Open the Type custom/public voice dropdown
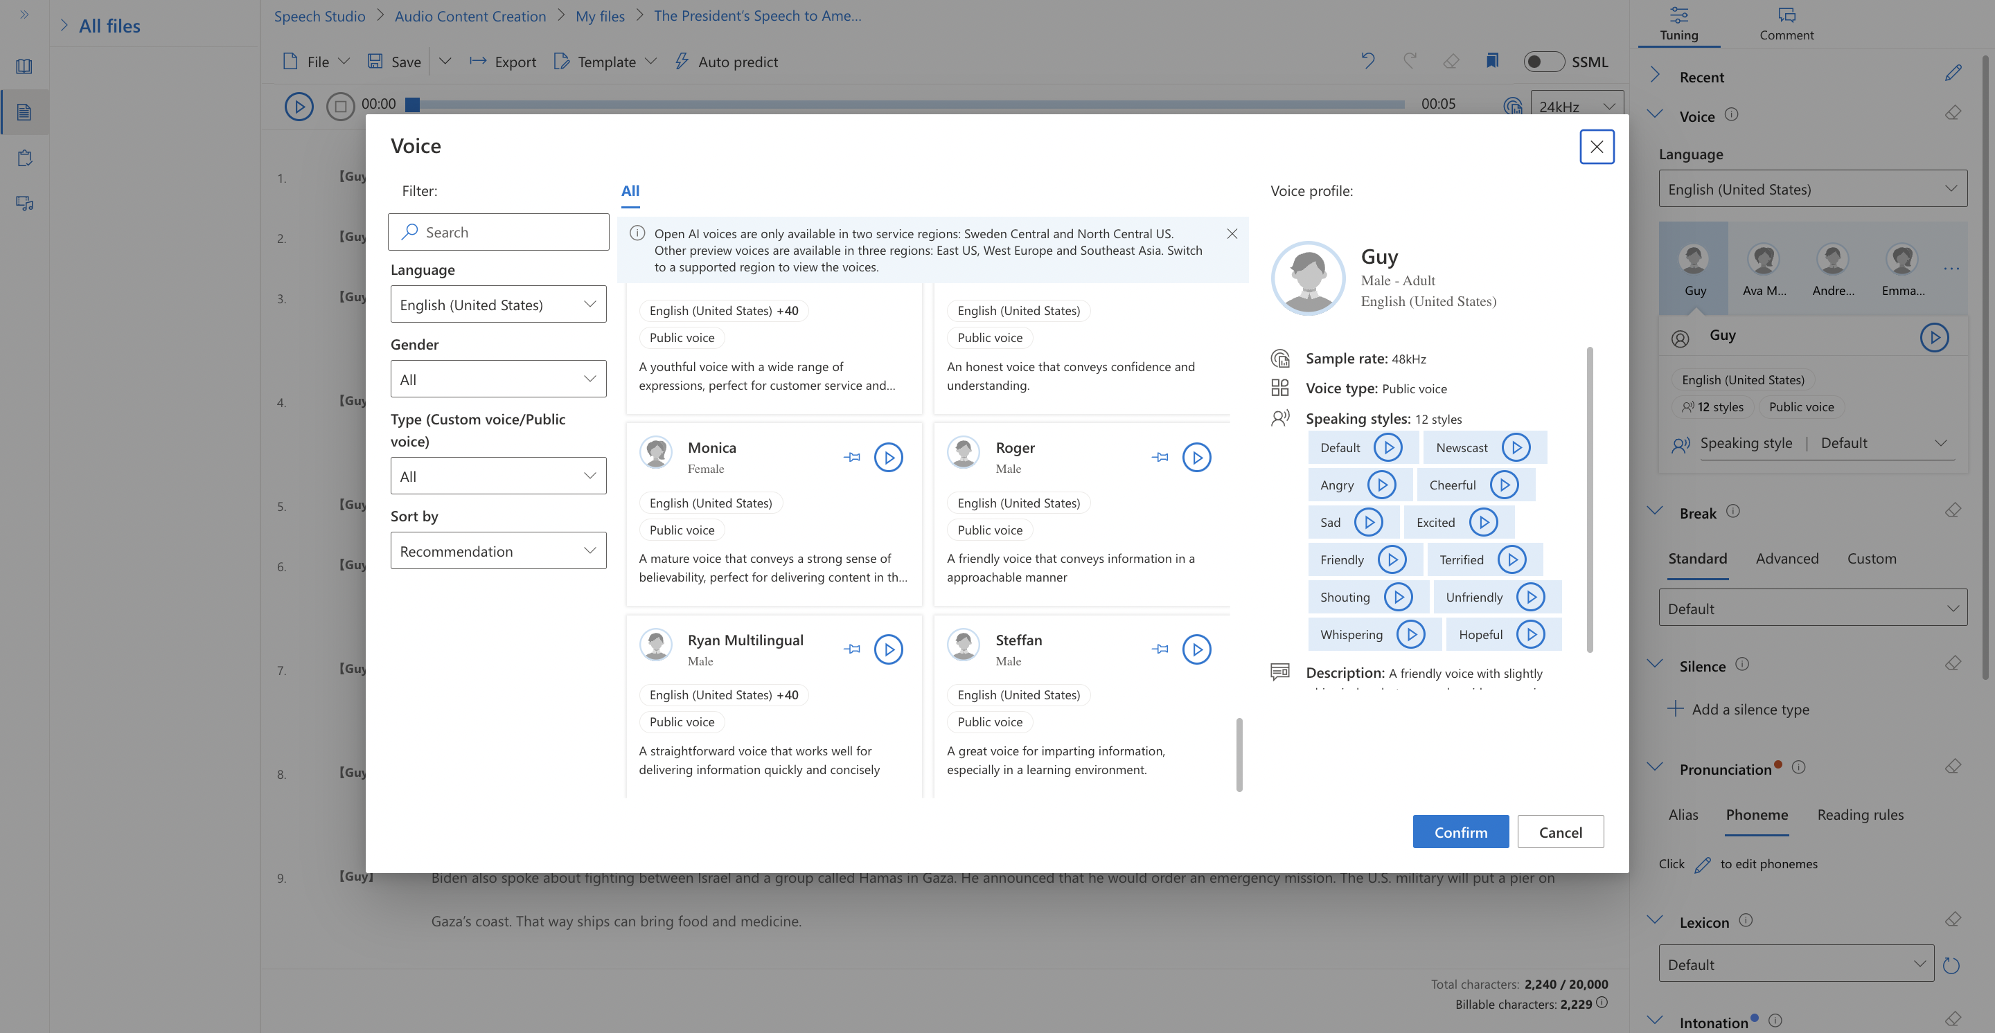This screenshot has height=1033, width=1995. pyautogui.click(x=498, y=476)
